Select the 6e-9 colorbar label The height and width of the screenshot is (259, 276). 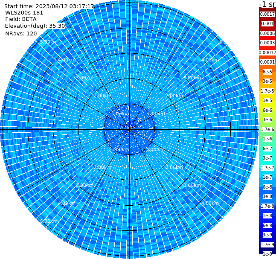[267, 225]
